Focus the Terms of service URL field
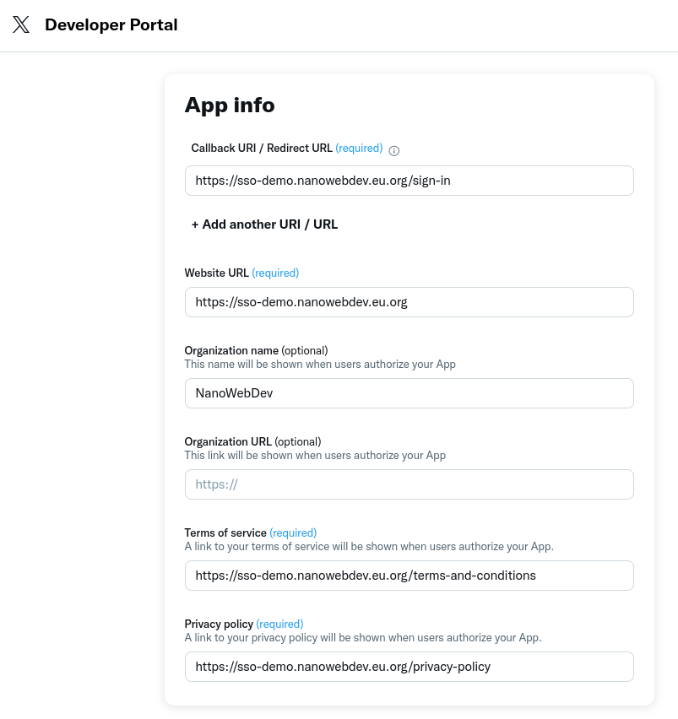Viewport: 678px width, 719px height. click(x=409, y=576)
